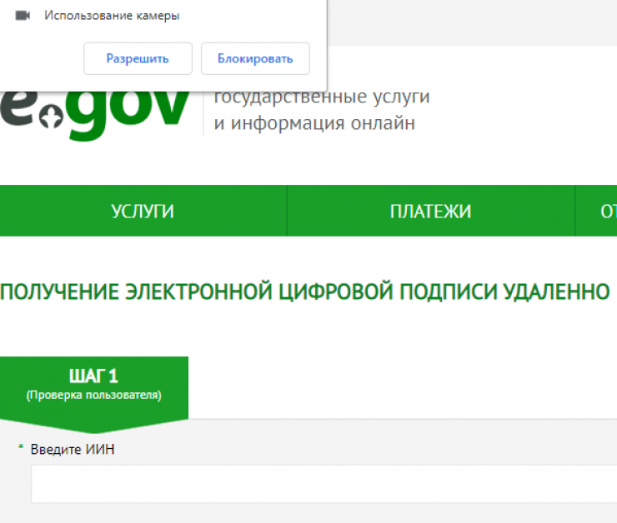The height and width of the screenshot is (523, 617).
Task: Click the государственные услуги tagline text
Action: (x=322, y=97)
